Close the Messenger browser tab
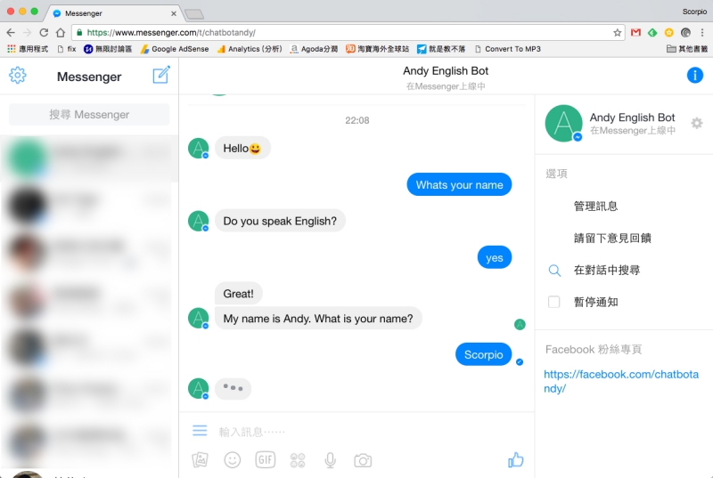 [x=174, y=13]
